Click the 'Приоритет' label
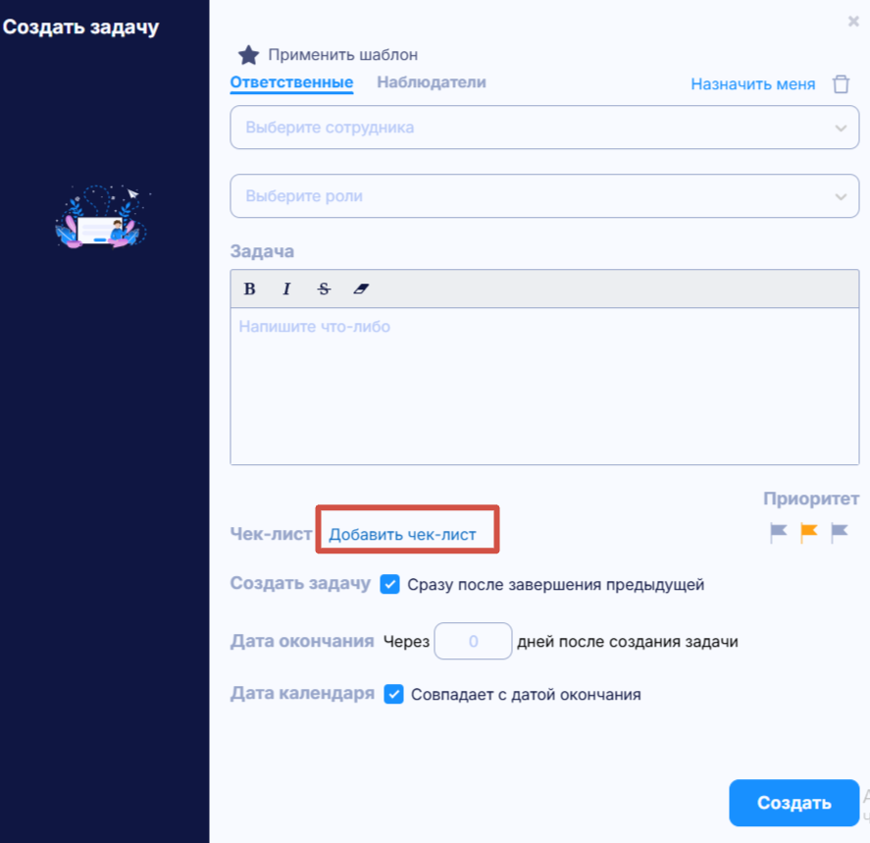This screenshot has width=870, height=843. click(811, 499)
